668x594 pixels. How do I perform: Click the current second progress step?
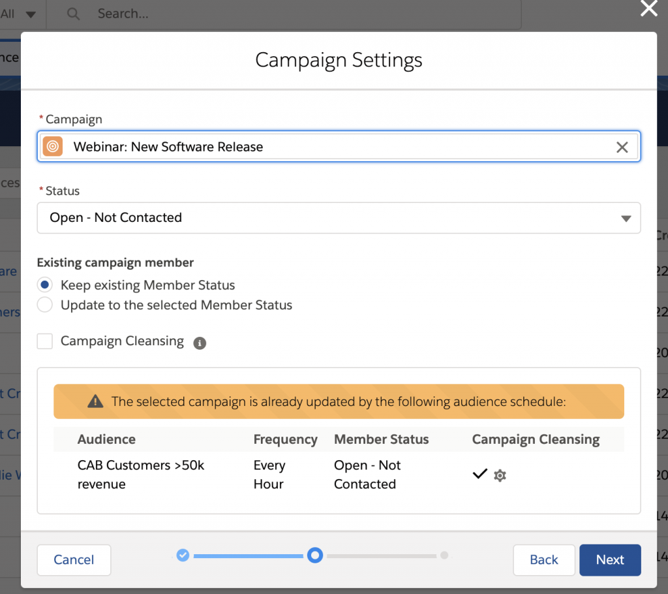[315, 555]
